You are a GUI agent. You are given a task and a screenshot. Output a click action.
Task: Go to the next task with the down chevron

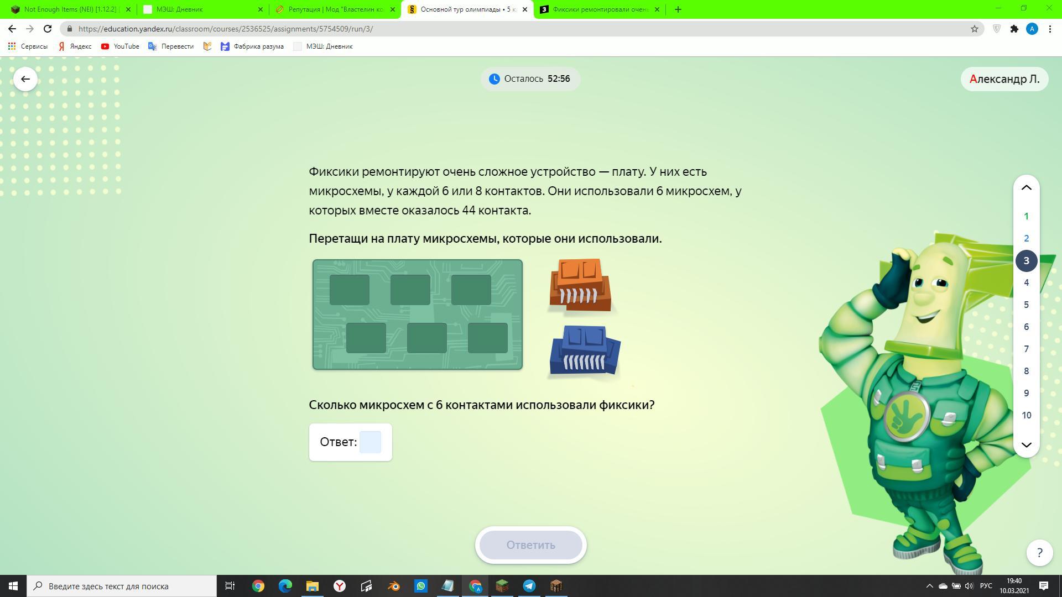pyautogui.click(x=1026, y=444)
